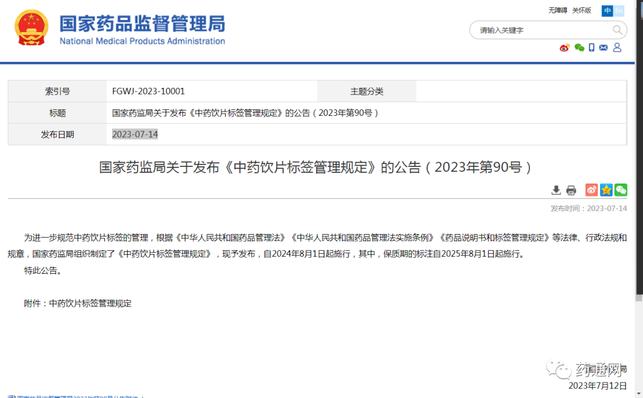Open the Weibo icon below search box

564,48
